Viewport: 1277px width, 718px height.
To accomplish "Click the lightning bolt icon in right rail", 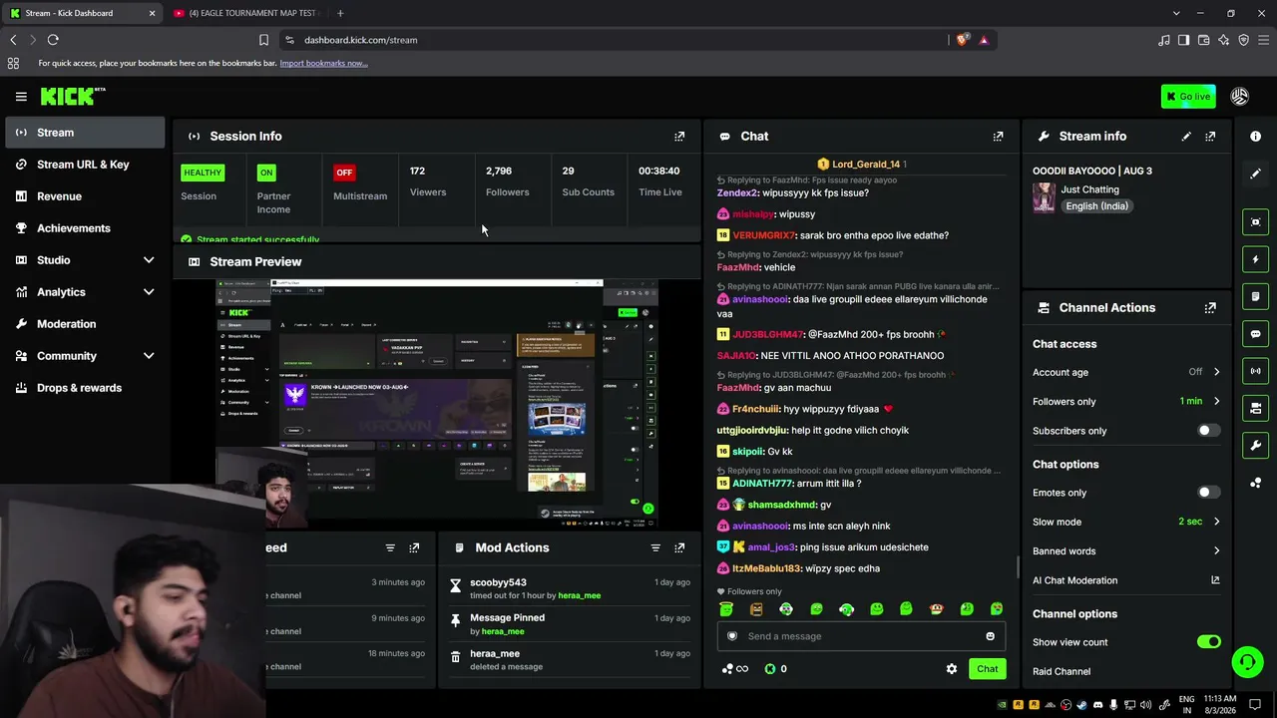I will click(1256, 259).
